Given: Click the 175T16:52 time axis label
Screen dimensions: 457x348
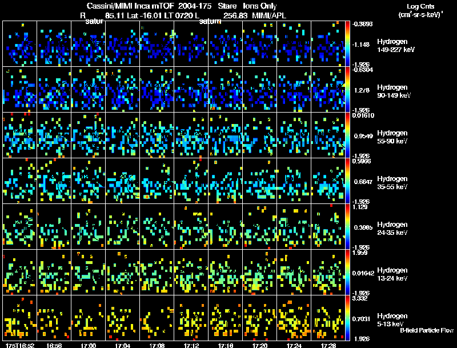Looking at the screenshot, I should (x=20, y=345).
